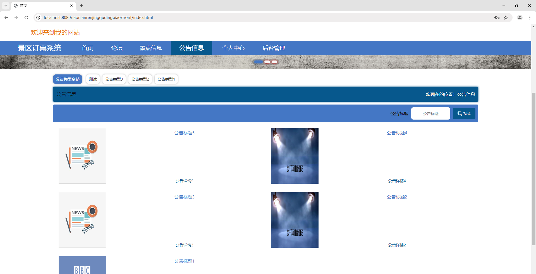Click the 欢迎来到我的网站 welcome text
This screenshot has width=536, height=274.
coord(55,33)
